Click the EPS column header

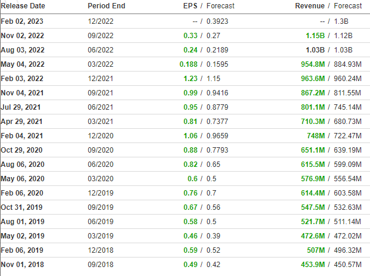point(190,6)
